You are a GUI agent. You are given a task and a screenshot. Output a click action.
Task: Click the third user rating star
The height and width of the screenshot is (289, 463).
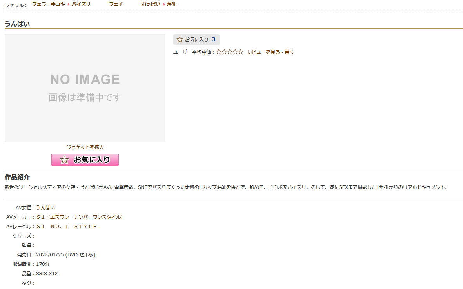pyautogui.click(x=230, y=52)
